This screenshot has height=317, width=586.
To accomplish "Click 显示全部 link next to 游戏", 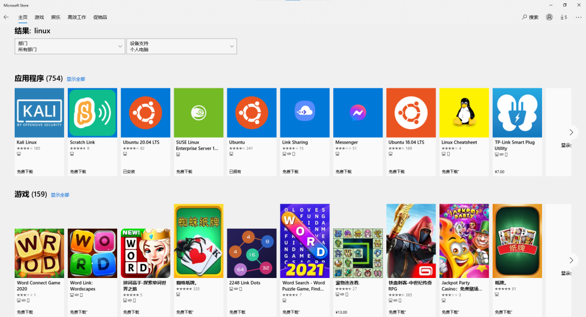I will click(60, 195).
